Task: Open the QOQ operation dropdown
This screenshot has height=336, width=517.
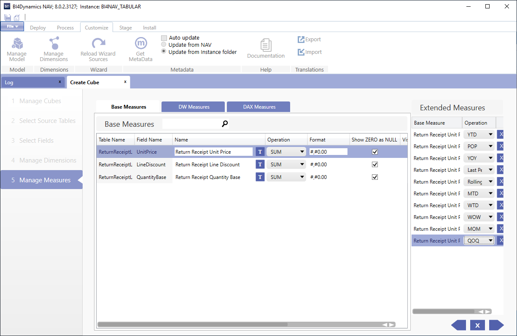Action: click(x=479, y=241)
